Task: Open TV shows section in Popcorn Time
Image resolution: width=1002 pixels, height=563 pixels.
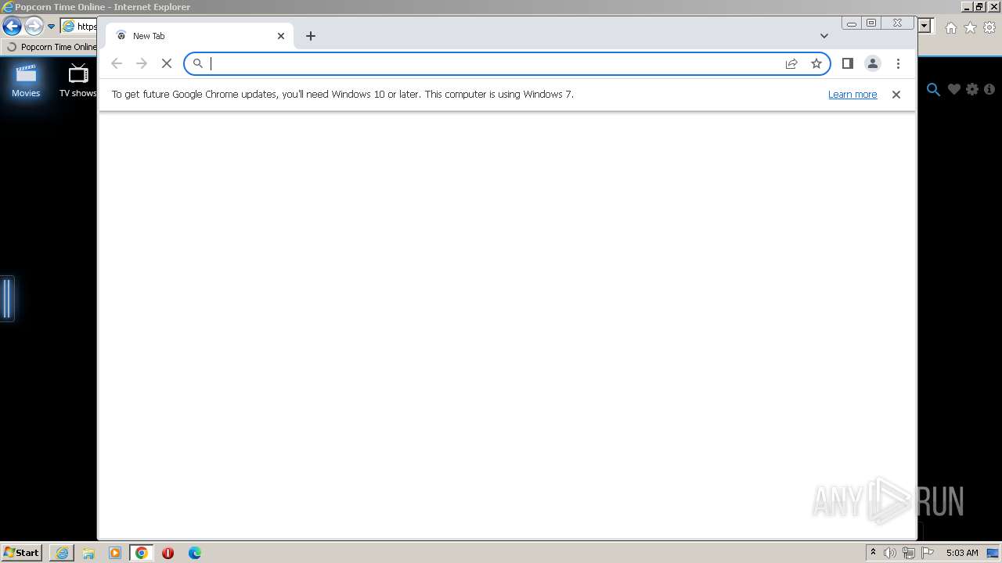Action: tap(78, 81)
